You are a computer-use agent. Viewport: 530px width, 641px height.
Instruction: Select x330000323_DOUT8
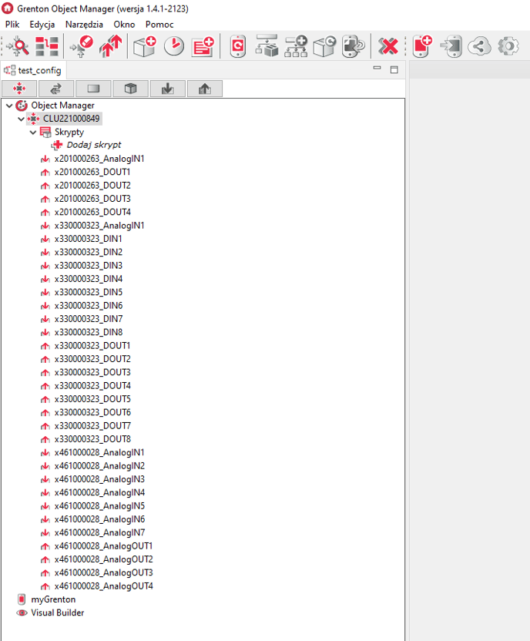92,439
